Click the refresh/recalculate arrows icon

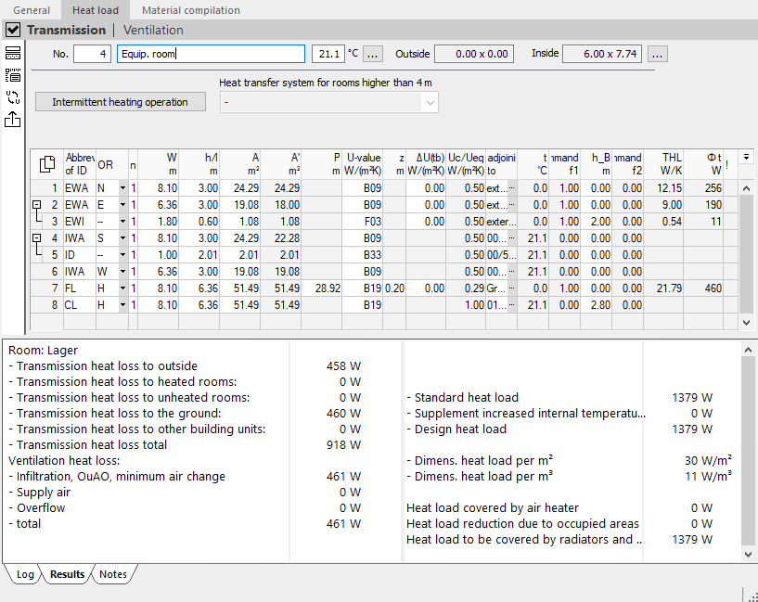pos(13,97)
